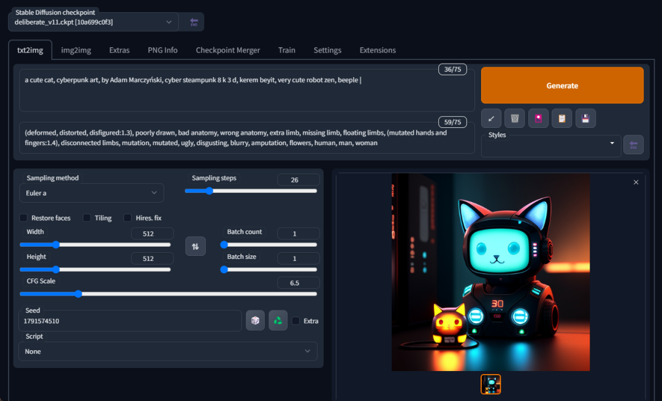662x401 pixels.
Task: Select the txt2img tab
Action: [x=30, y=50]
